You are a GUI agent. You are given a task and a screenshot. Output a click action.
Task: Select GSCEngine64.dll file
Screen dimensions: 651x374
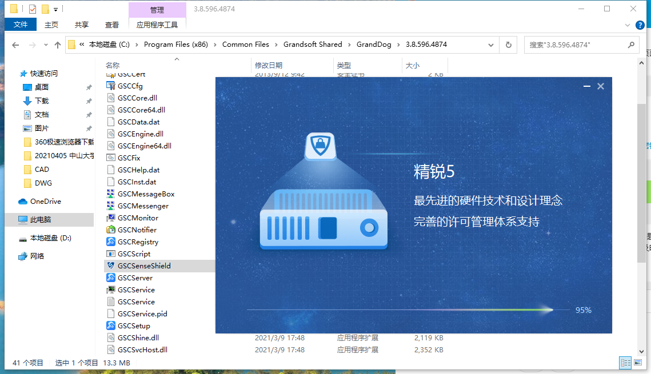click(x=145, y=146)
